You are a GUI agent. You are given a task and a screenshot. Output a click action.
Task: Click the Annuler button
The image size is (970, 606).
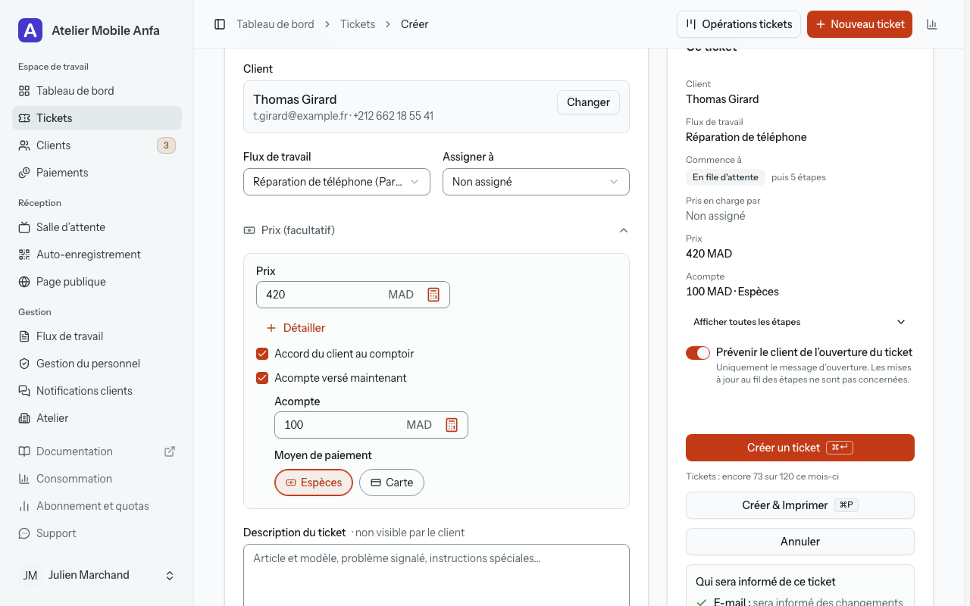800,542
